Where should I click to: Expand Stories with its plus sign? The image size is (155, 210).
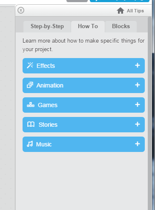coord(138,124)
